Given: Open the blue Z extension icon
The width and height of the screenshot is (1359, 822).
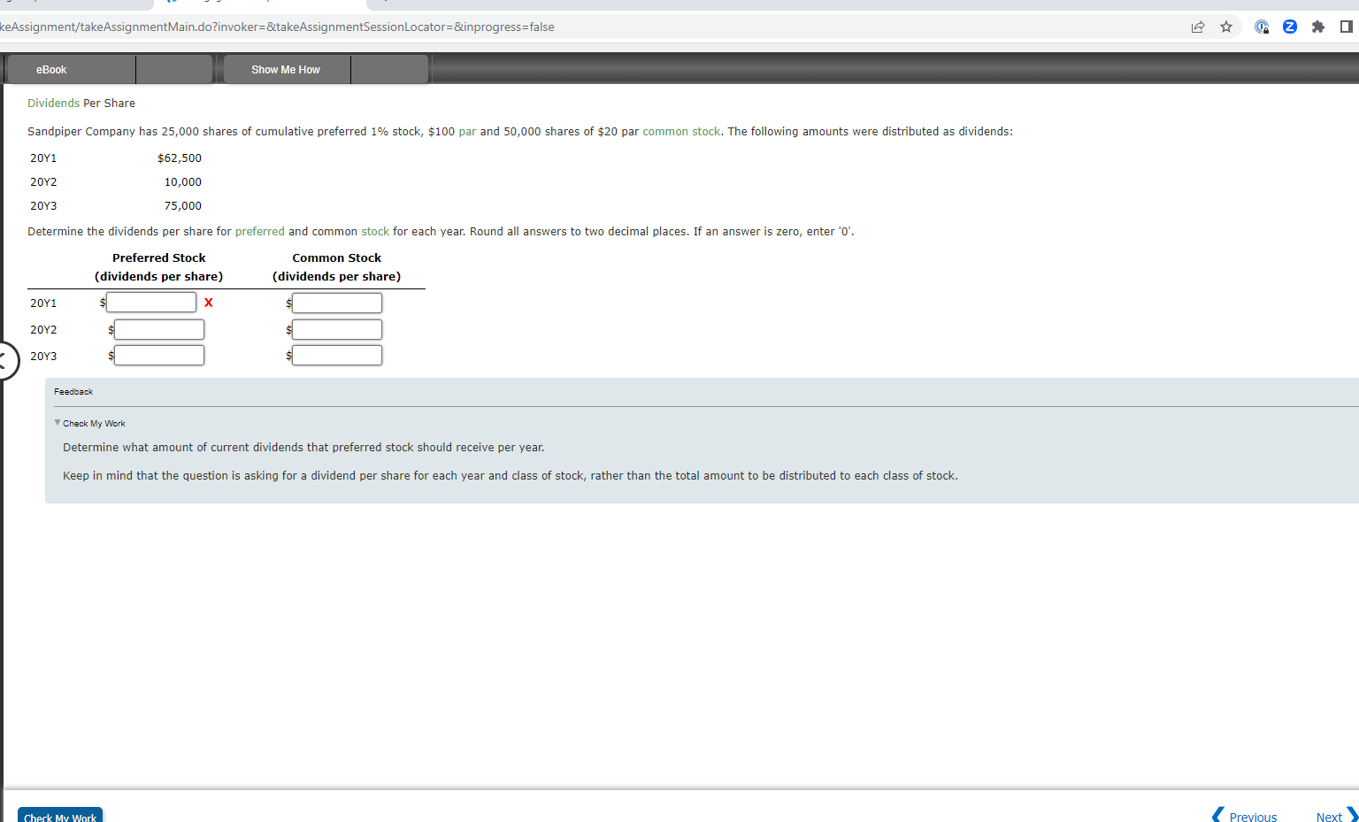Looking at the screenshot, I should [1290, 27].
